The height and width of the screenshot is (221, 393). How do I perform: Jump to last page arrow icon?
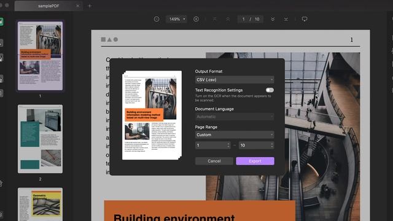[286, 19]
